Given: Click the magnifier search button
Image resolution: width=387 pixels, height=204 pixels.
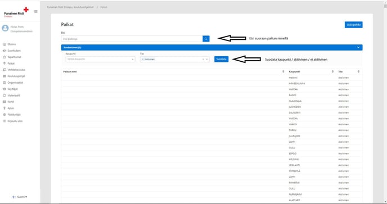Looking at the screenshot, I should coord(206,39).
